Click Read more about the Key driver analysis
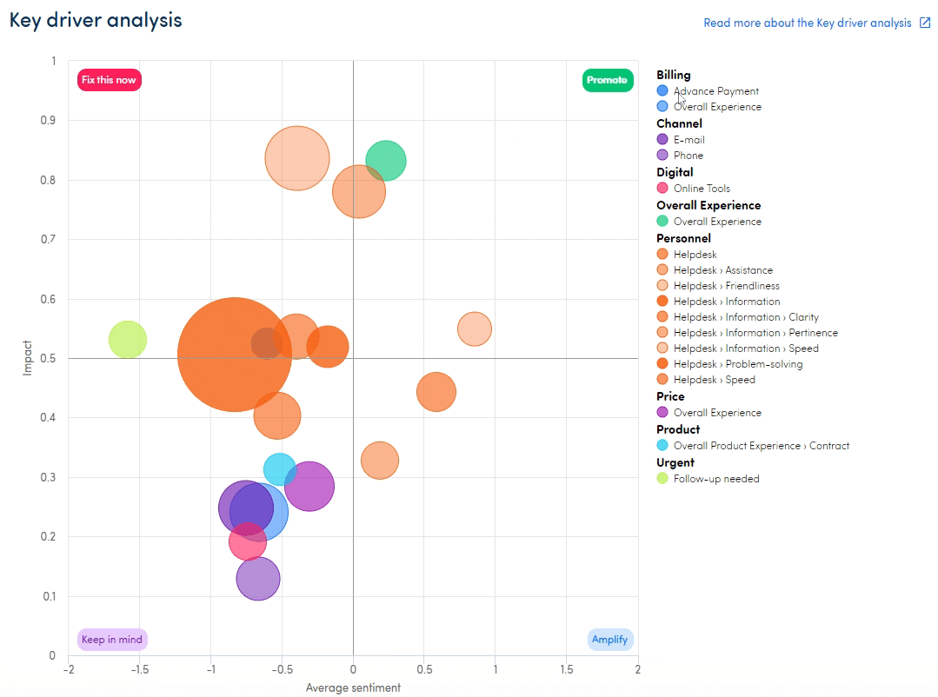 pyautogui.click(x=807, y=23)
